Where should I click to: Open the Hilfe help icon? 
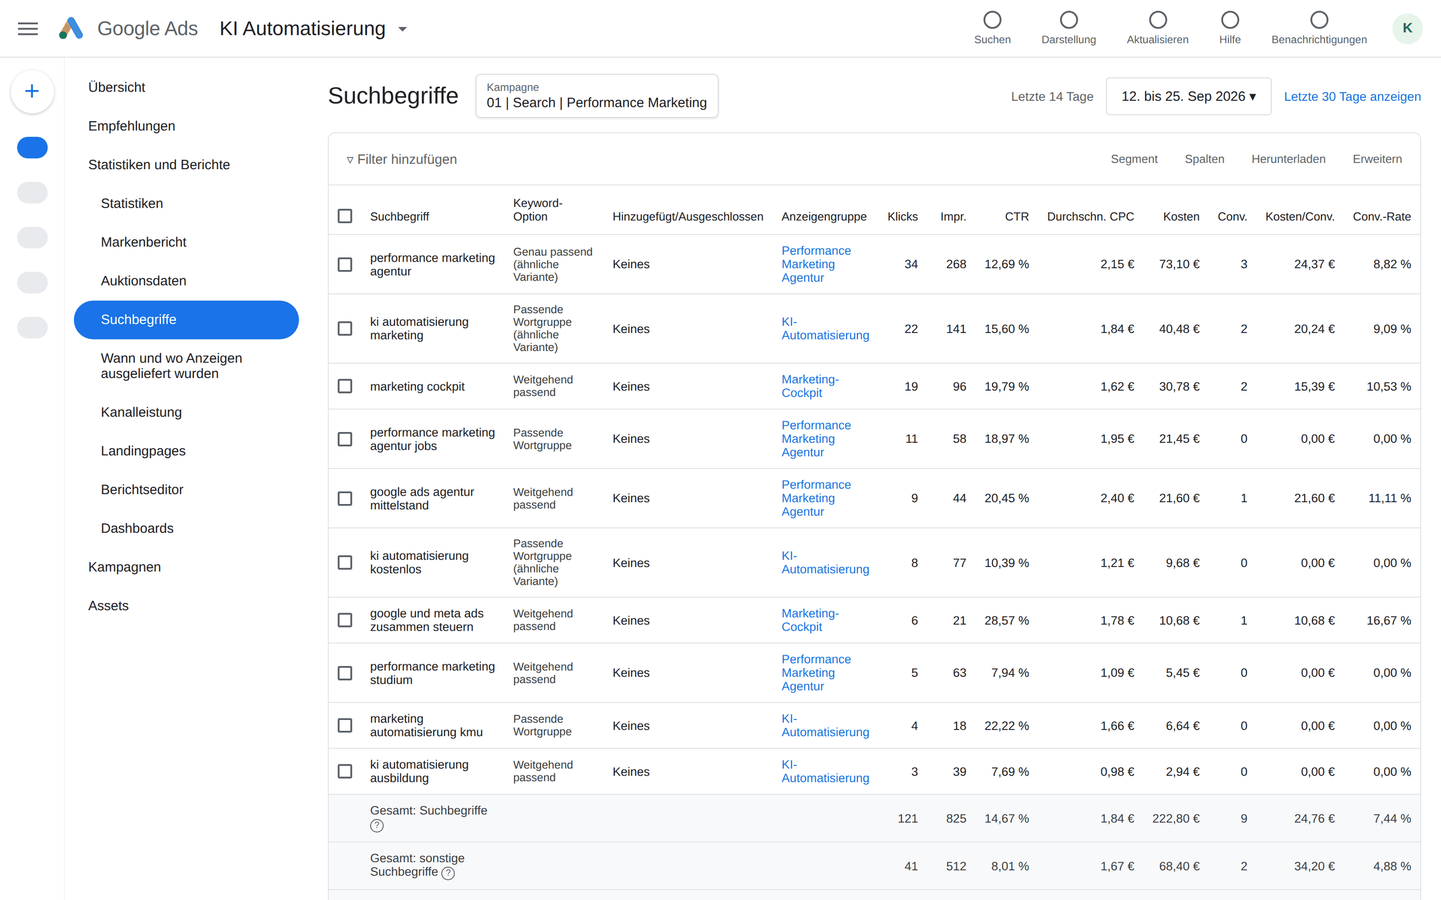pyautogui.click(x=1230, y=20)
